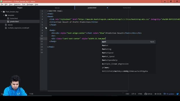Screen dimensions: 180x101
Task: Click the template folder icon
Action: point(6,15)
